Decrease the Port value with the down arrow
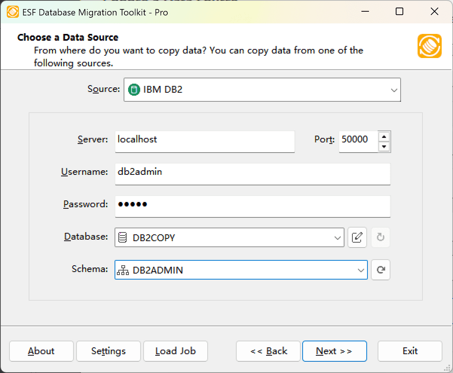Image resolution: width=453 pixels, height=373 pixels. tap(385, 147)
